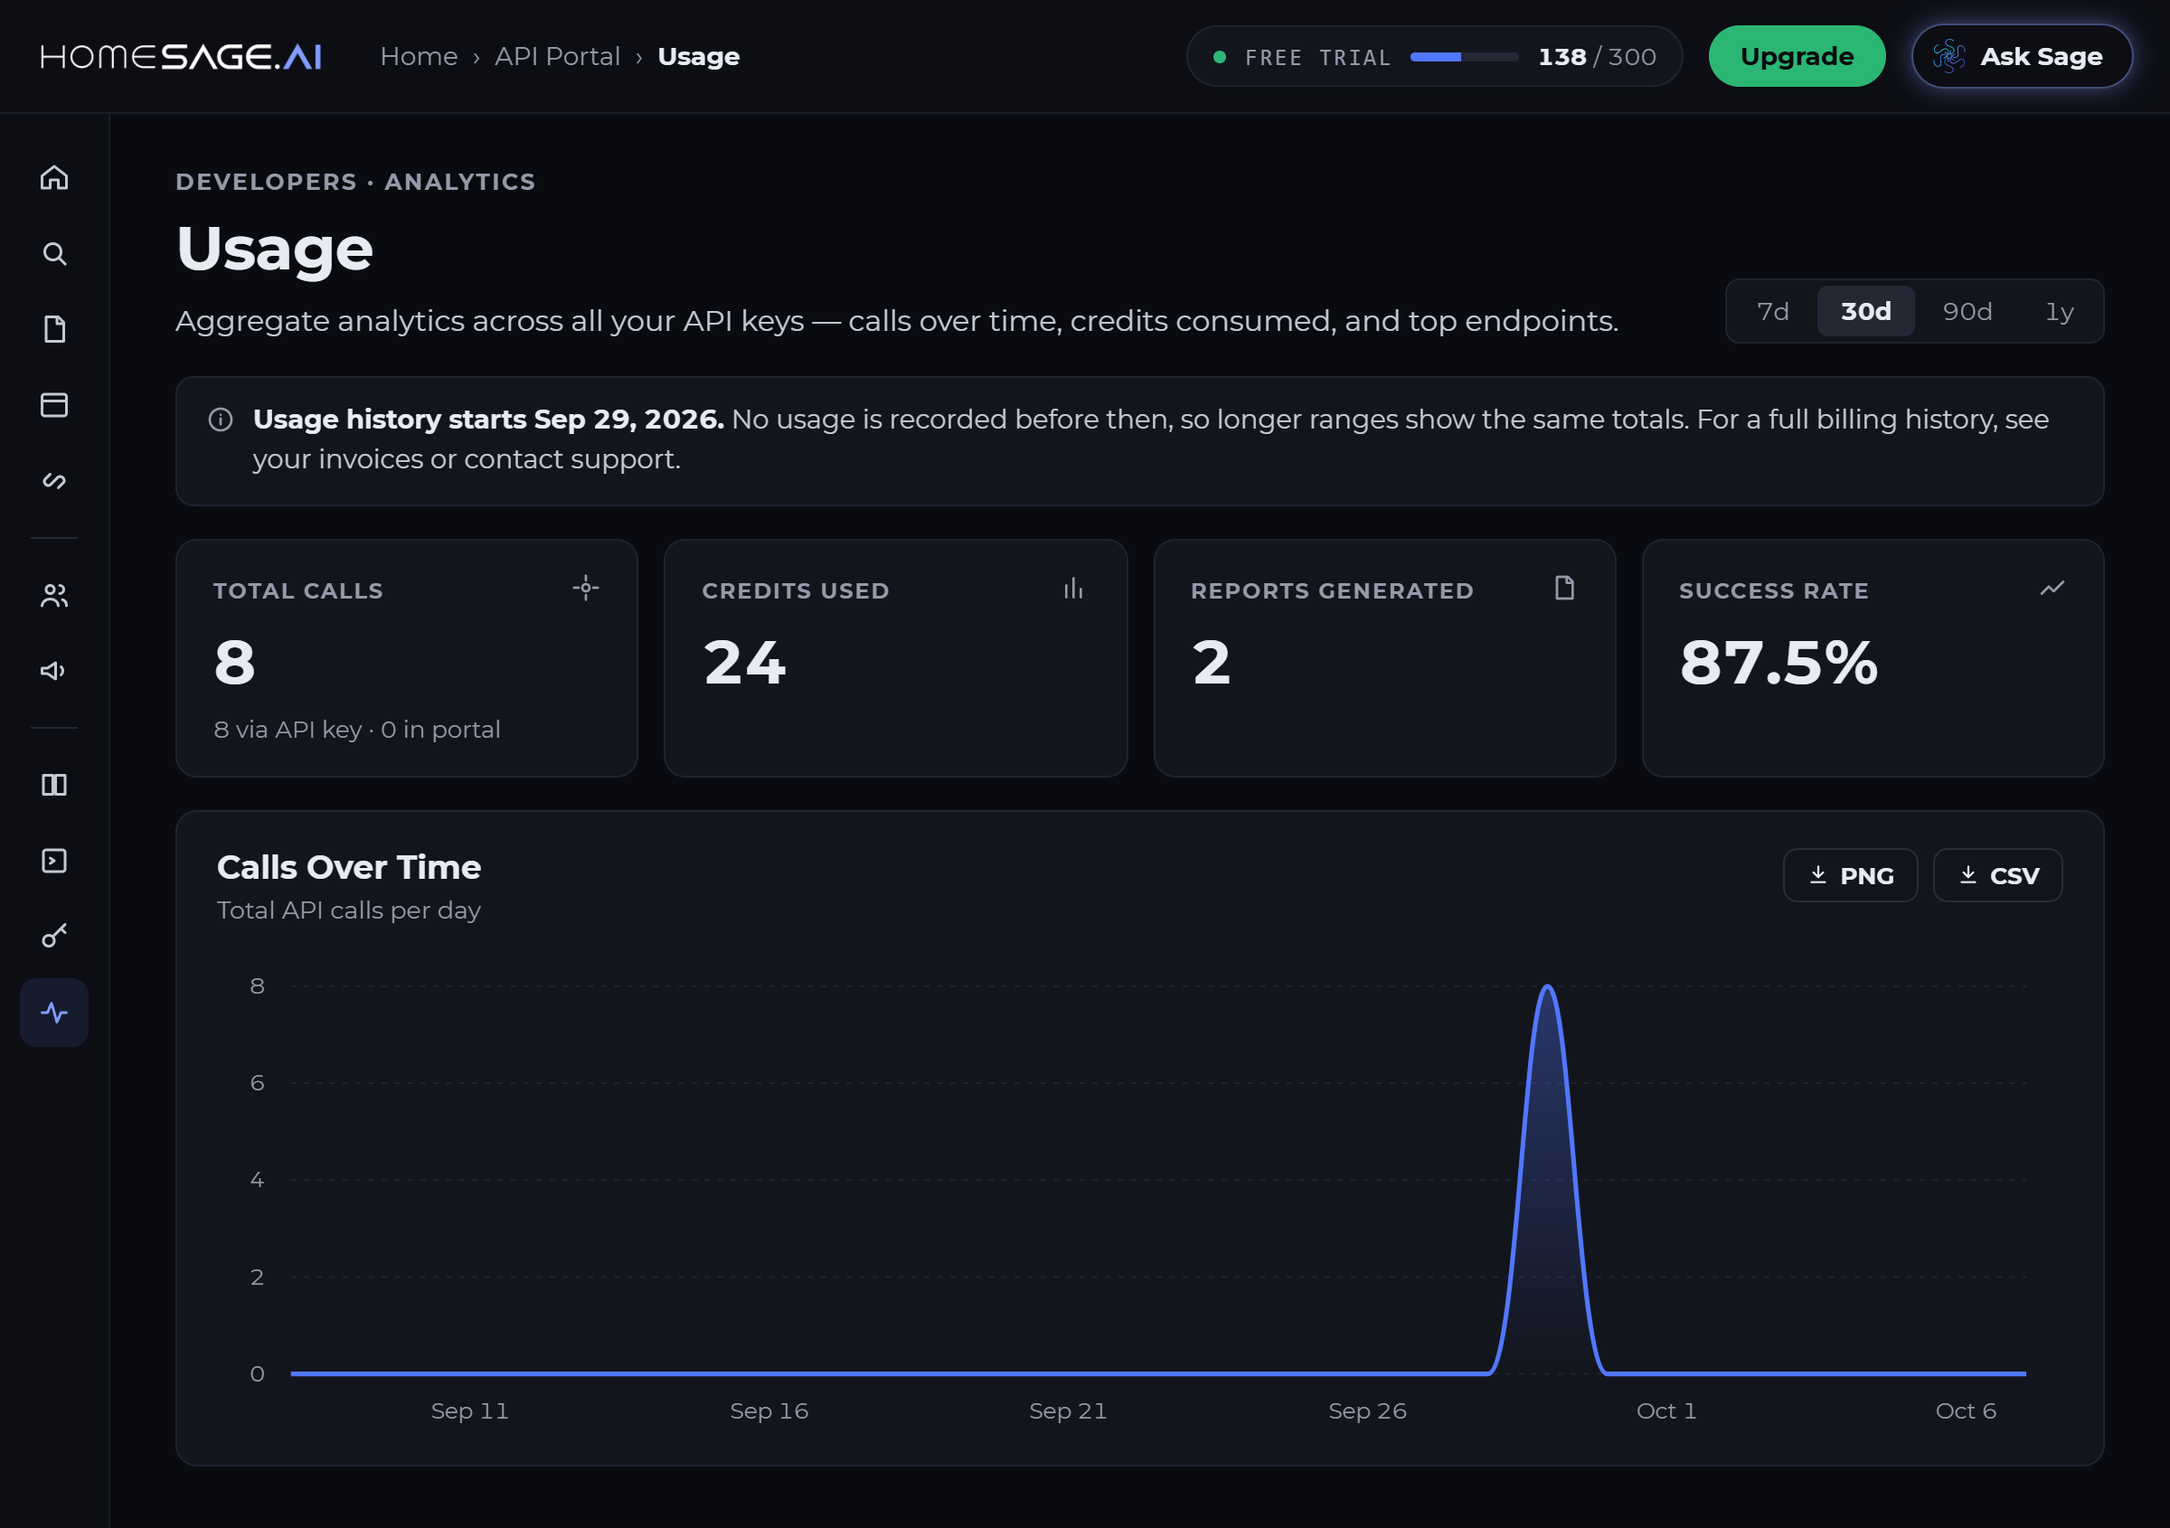Open the team users icon in sidebar

coord(54,595)
